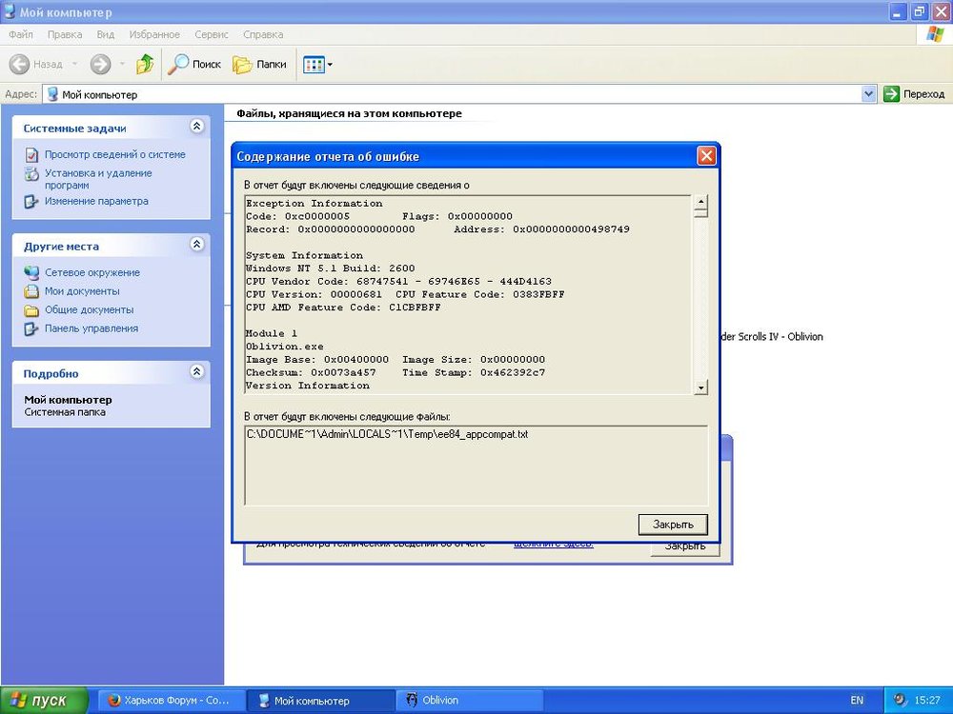This screenshot has width=953, height=714.
Task: Click the My Documents folder icon
Action: coord(31,291)
